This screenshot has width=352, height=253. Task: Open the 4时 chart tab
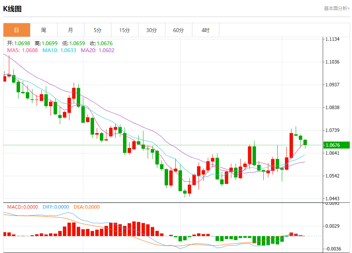(205, 30)
